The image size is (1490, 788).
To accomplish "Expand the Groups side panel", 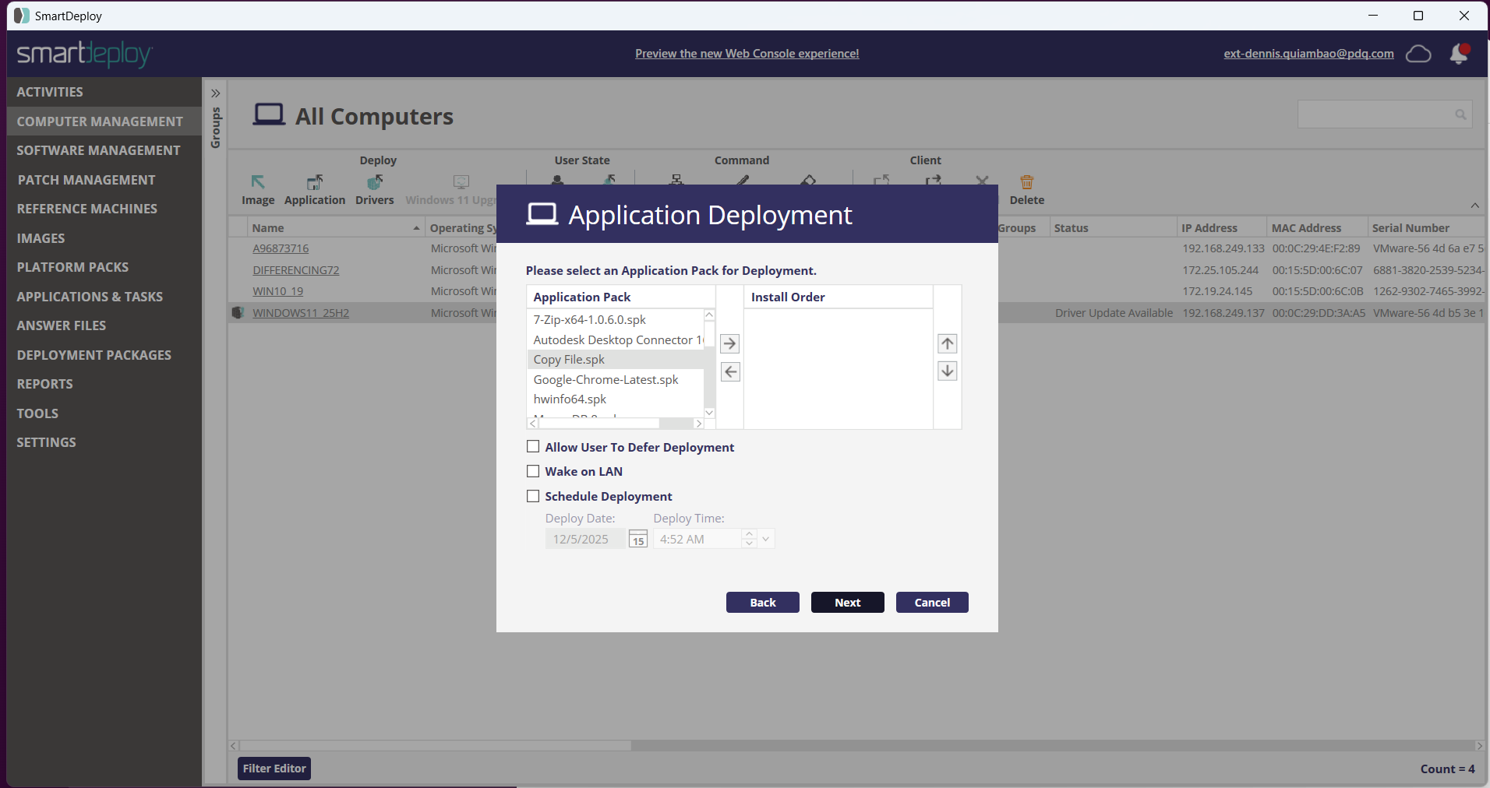I will tap(216, 93).
